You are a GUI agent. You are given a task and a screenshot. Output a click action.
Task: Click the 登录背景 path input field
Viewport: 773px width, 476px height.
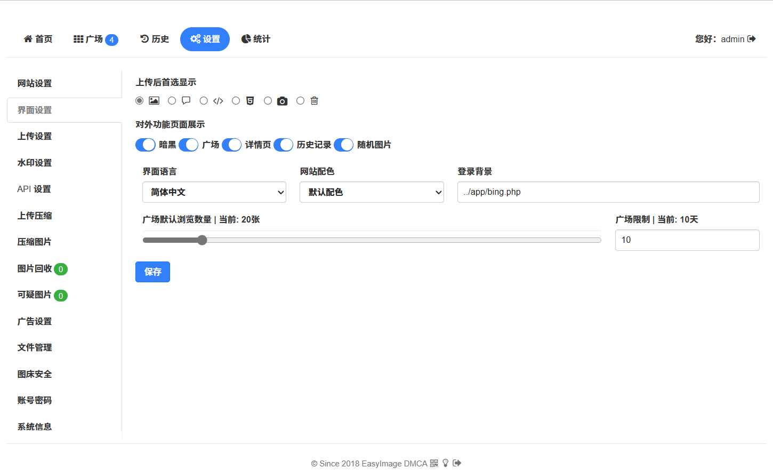click(608, 192)
